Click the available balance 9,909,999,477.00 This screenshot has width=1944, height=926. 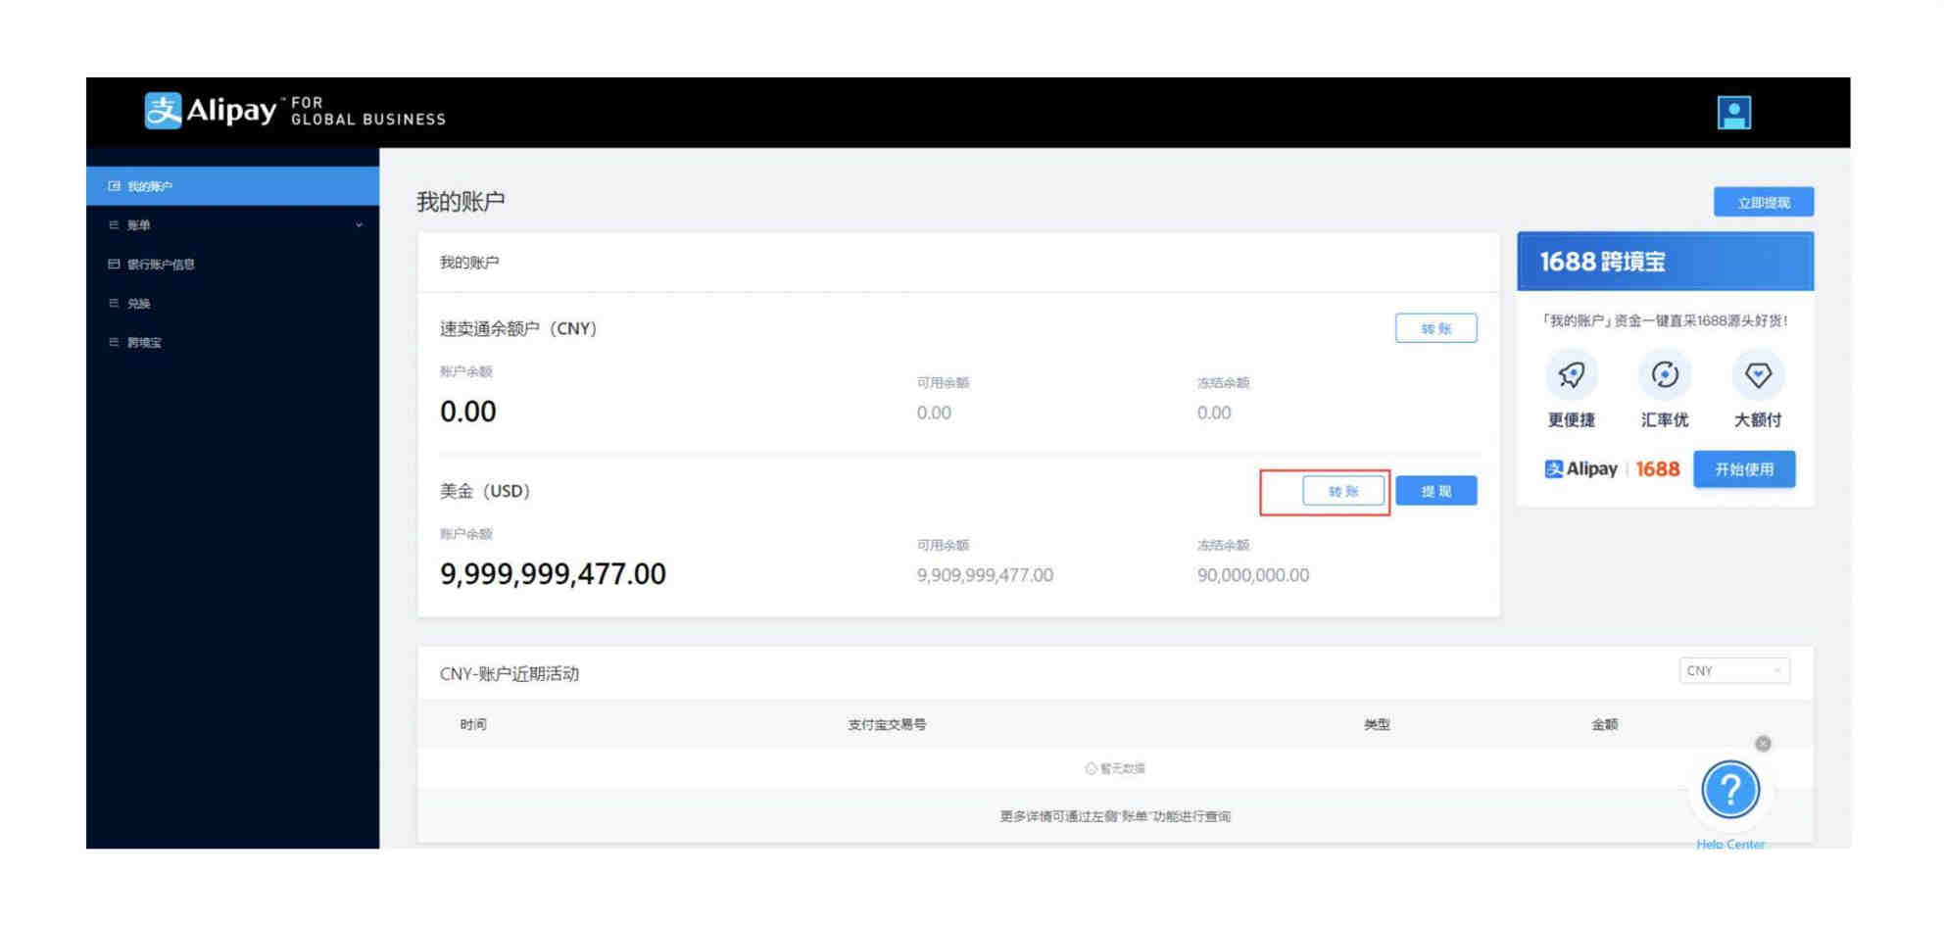click(x=985, y=575)
